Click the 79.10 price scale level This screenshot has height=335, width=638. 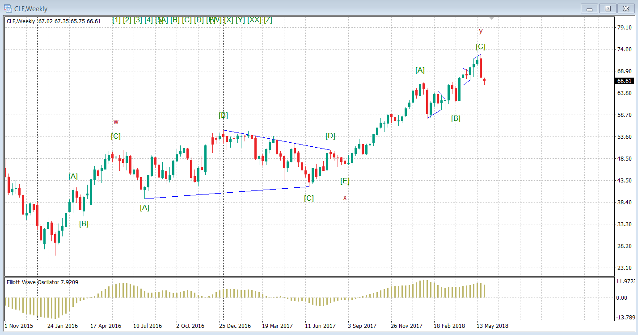click(x=624, y=28)
